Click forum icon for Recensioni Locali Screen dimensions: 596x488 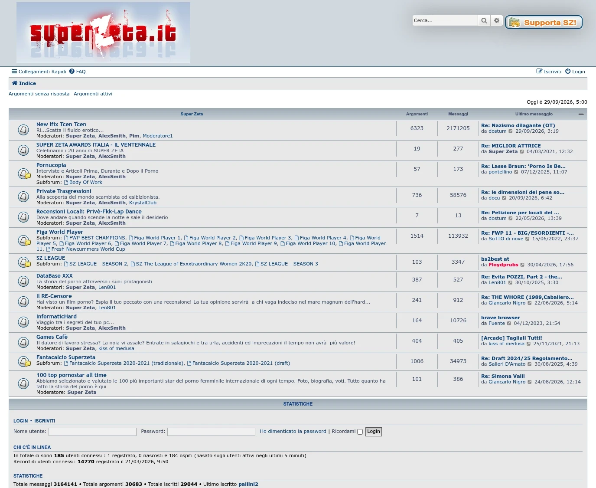23,217
